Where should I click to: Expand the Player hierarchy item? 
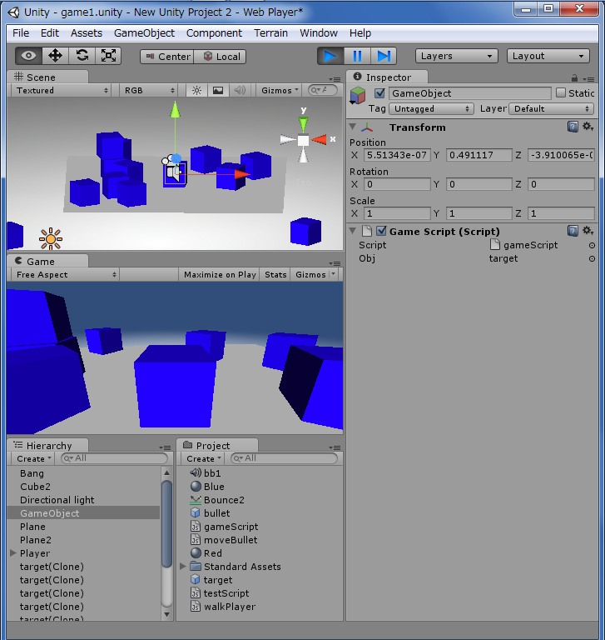pyautogui.click(x=13, y=553)
